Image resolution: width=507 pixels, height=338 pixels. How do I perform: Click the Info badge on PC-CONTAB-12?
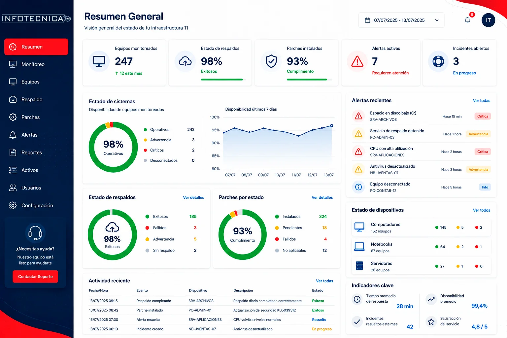485,187
